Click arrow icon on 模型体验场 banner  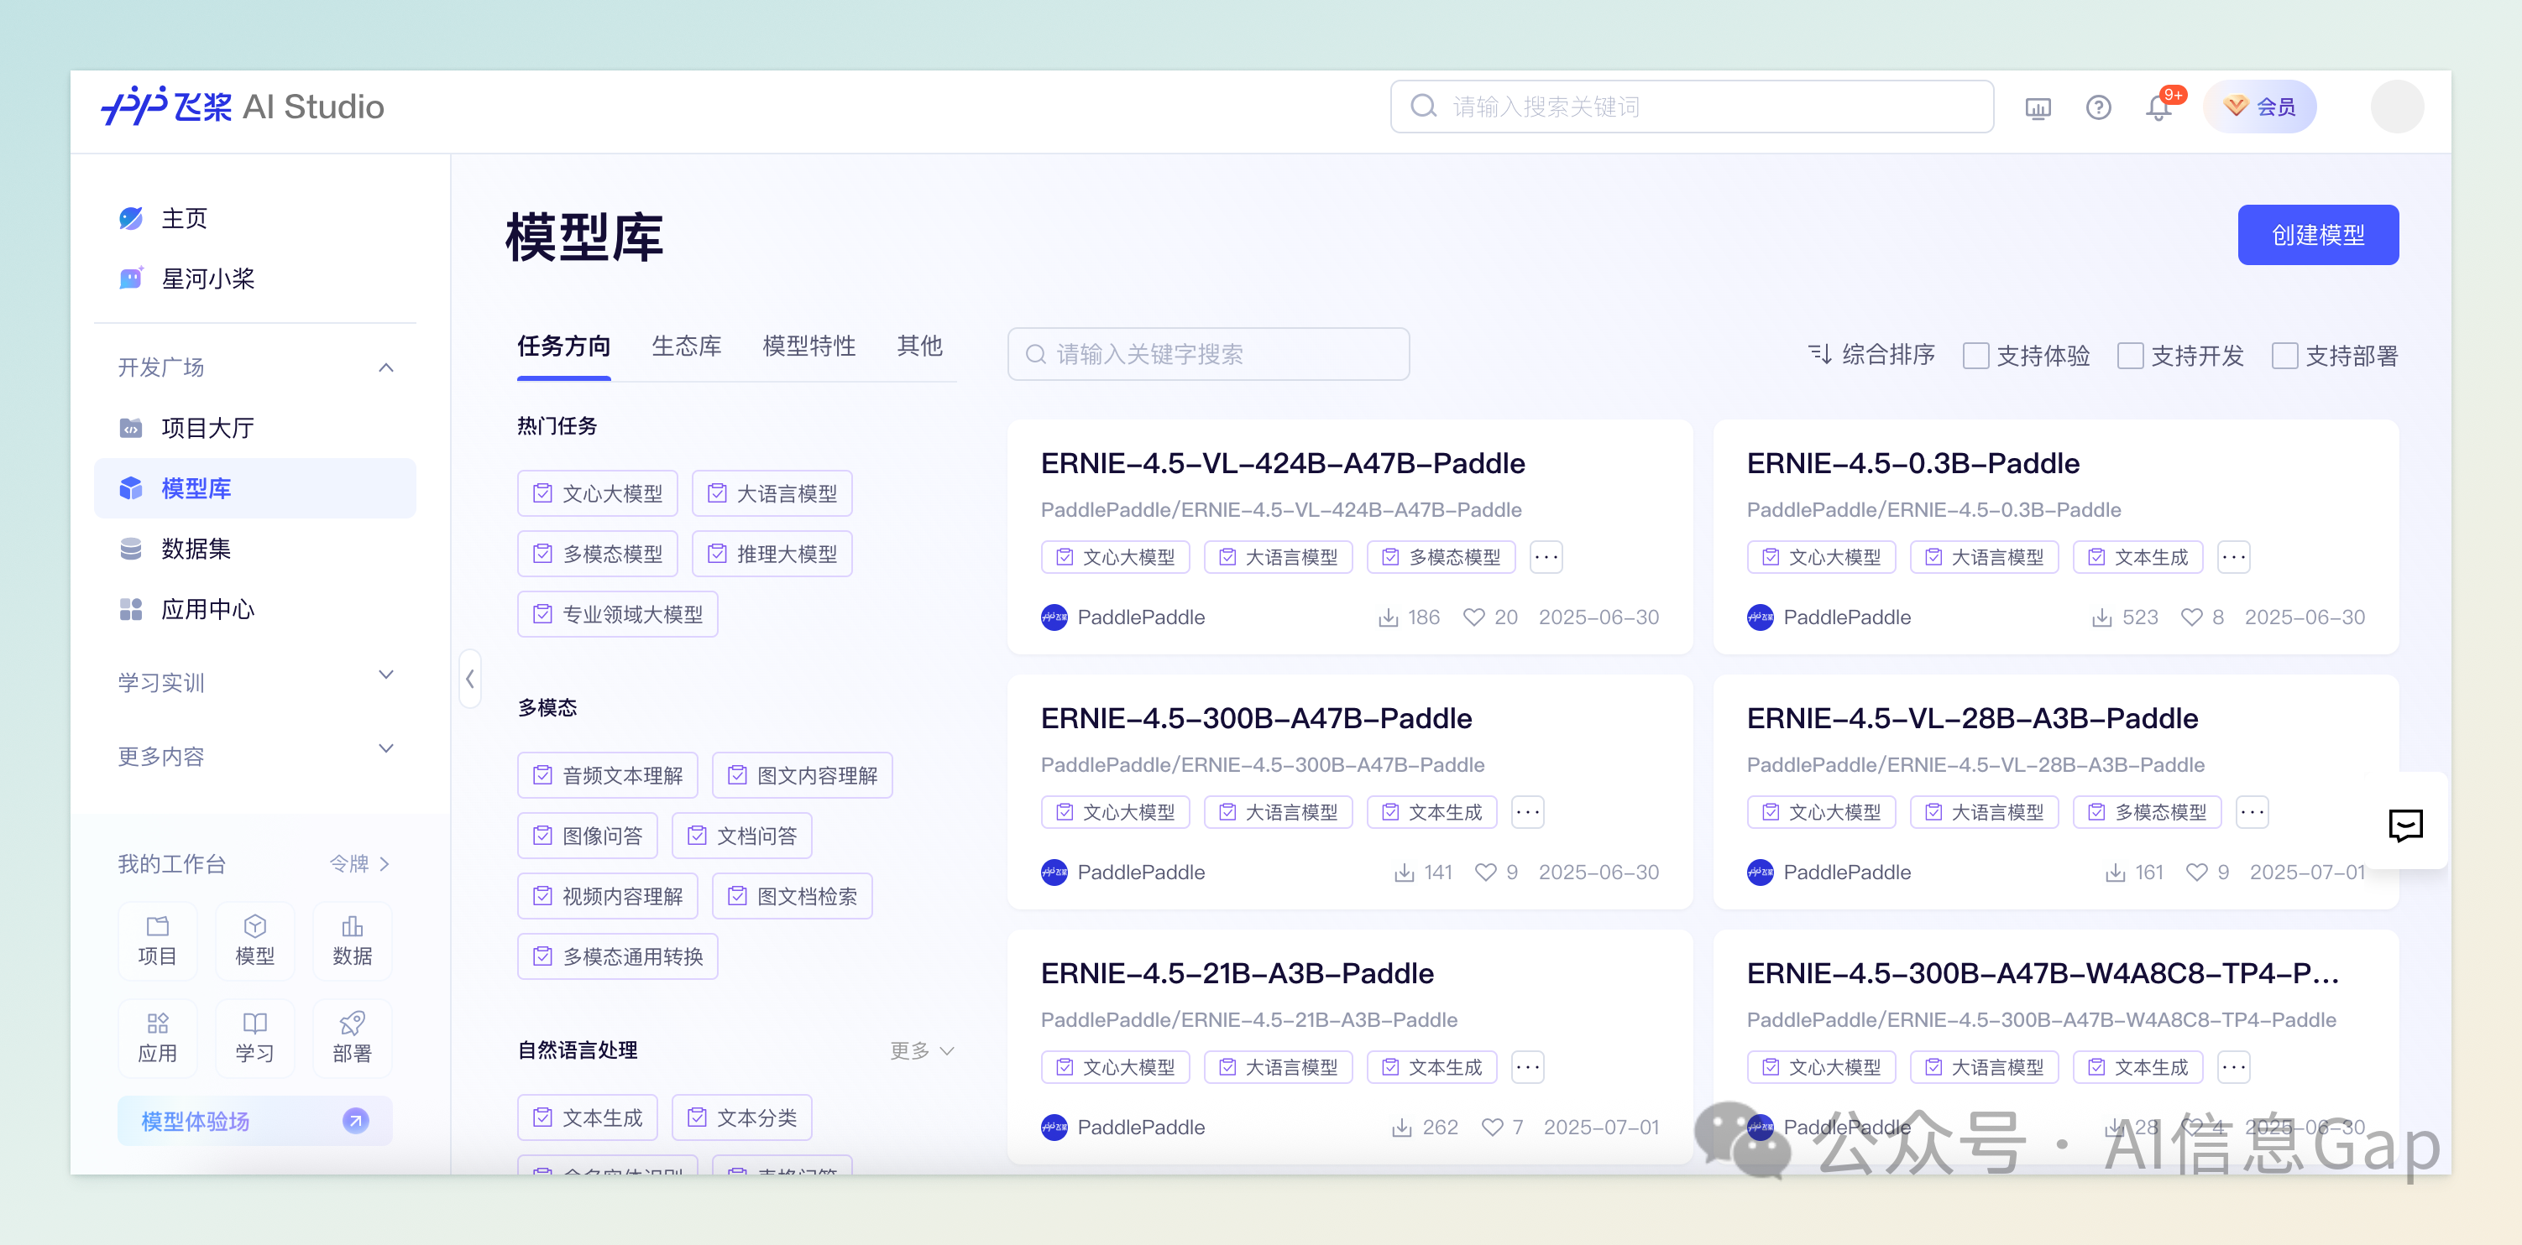click(355, 1121)
